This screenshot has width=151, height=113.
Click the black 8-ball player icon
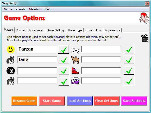point(11,70)
